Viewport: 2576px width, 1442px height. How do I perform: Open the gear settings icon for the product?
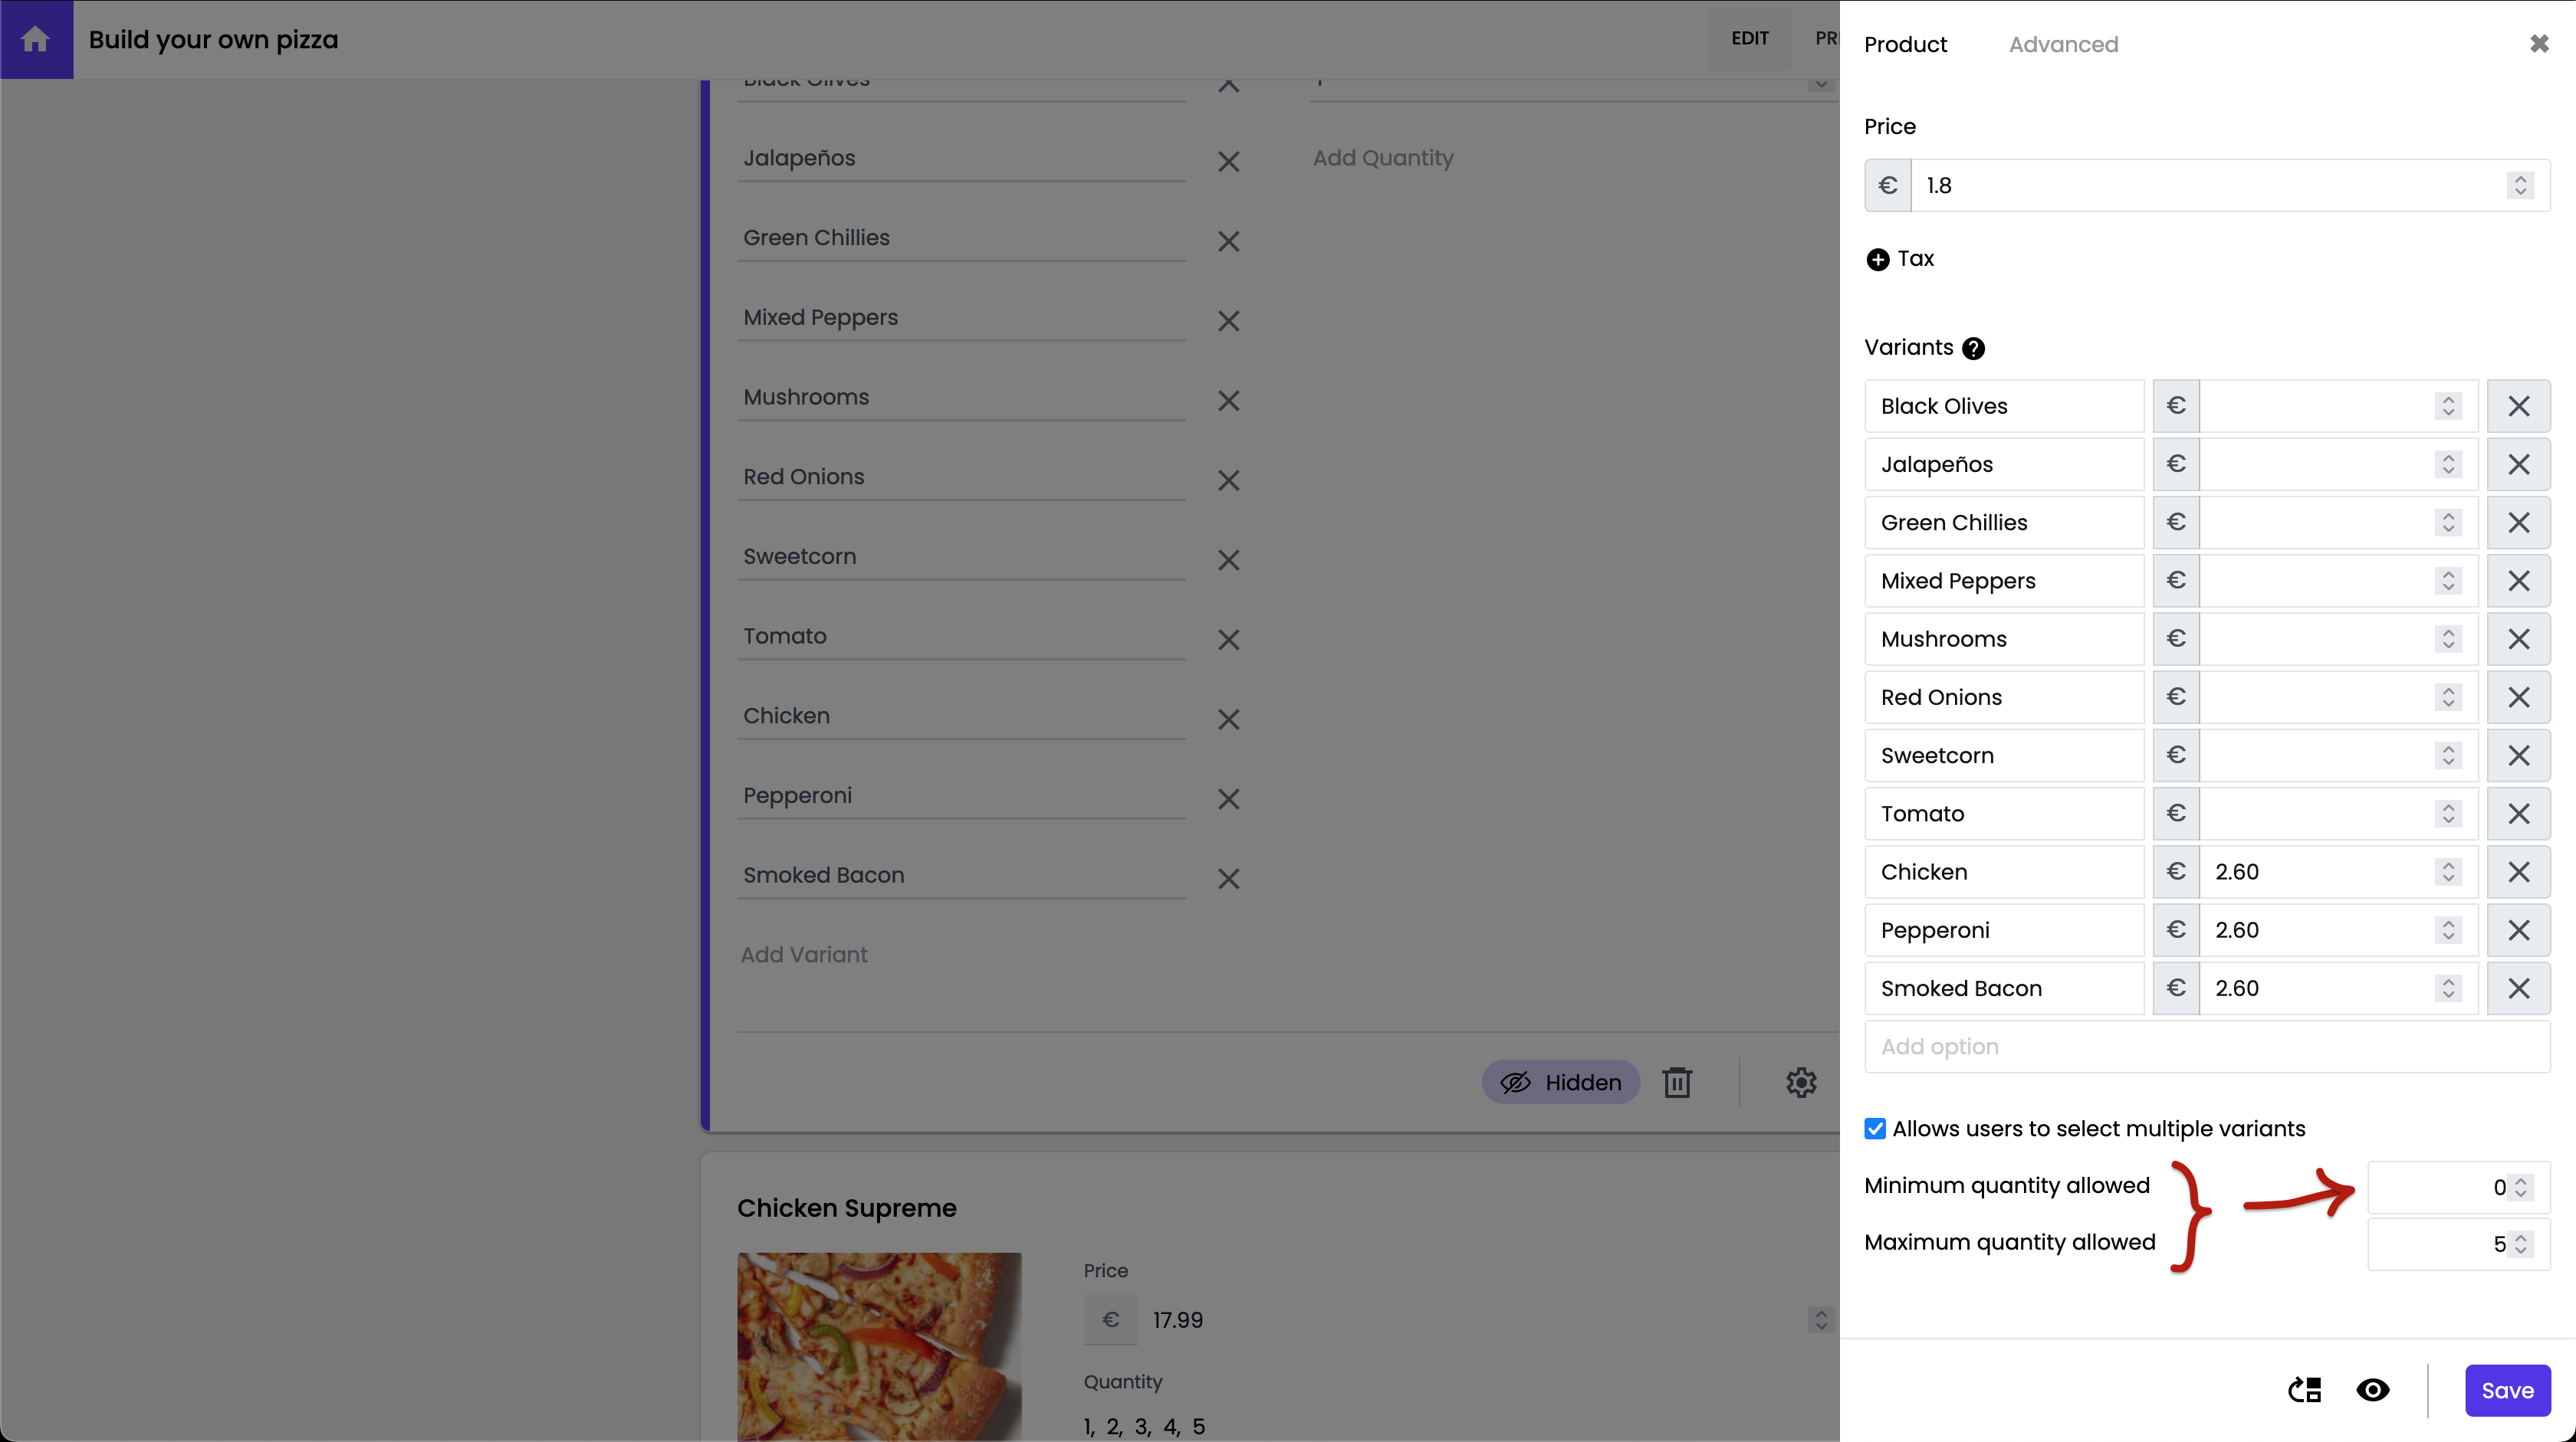(1801, 1082)
